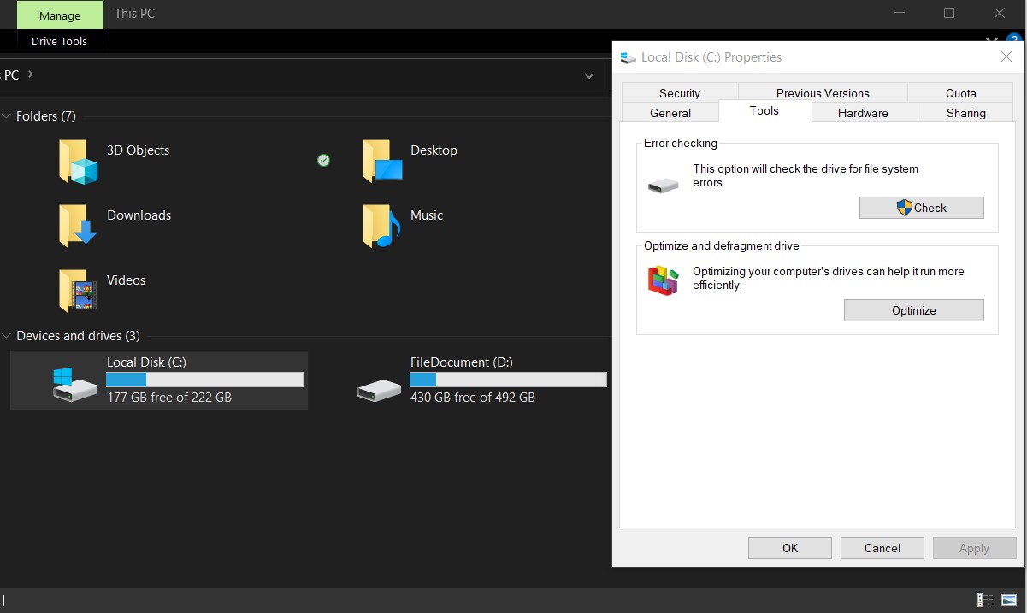The width and height of the screenshot is (1027, 613).
Task: Click the 'Videos' folder label
Action: (x=126, y=280)
